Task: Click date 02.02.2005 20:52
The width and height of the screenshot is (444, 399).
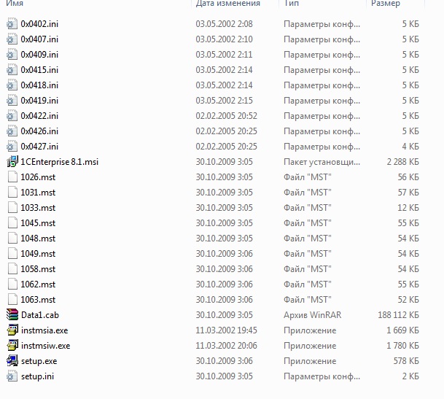Action: coord(226,116)
